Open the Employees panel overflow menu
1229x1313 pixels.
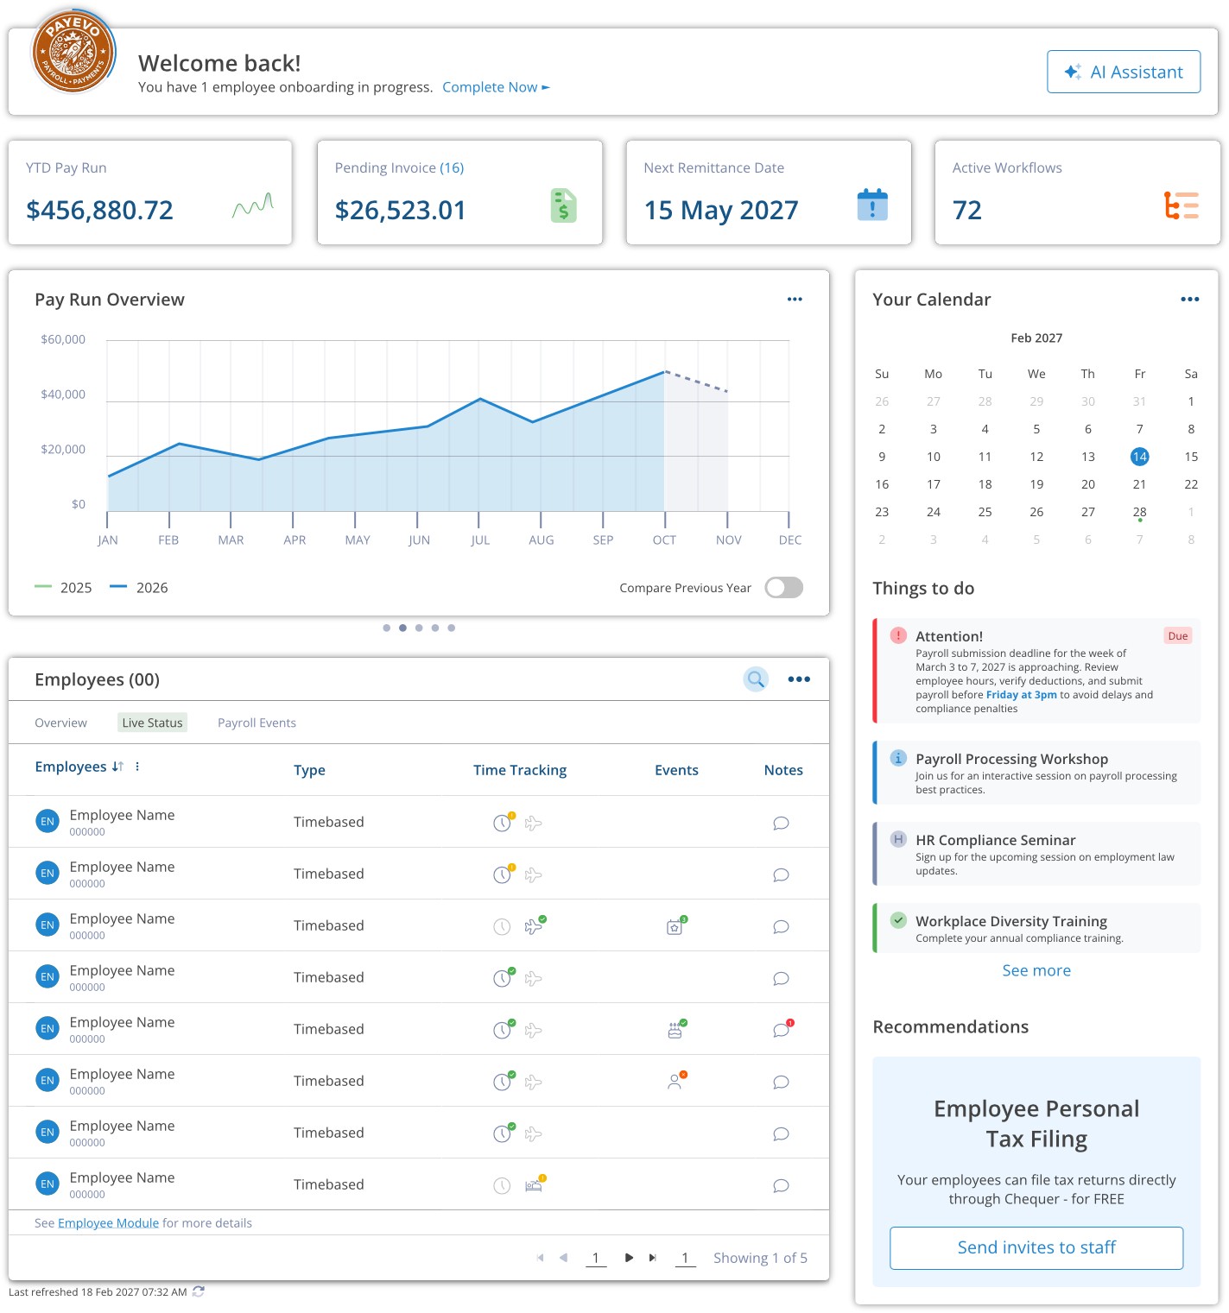click(x=799, y=679)
